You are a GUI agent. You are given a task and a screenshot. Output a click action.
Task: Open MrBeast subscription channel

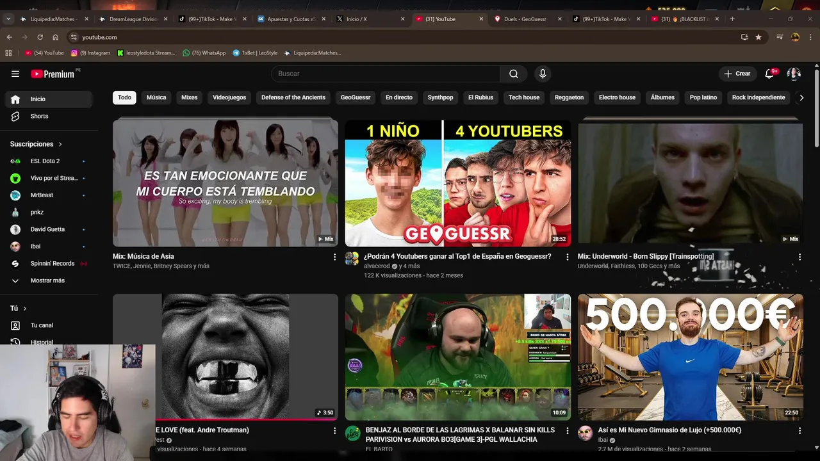pos(49,195)
